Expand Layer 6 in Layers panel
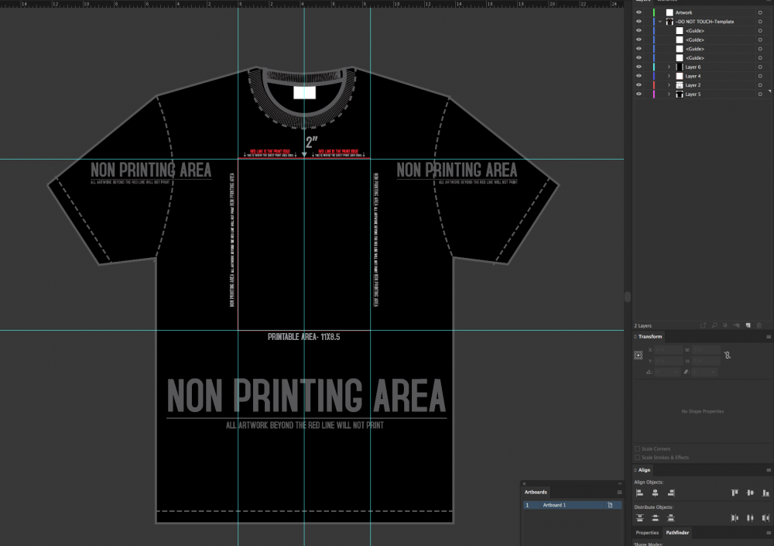774x546 pixels. pos(668,67)
